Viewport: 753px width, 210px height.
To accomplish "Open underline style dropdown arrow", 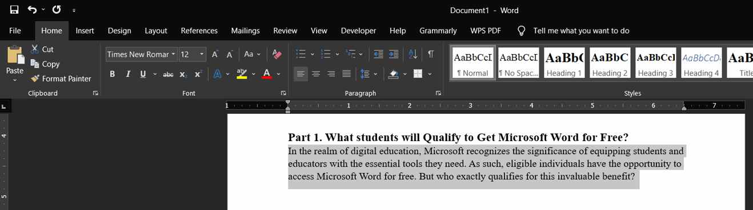I will [154, 74].
